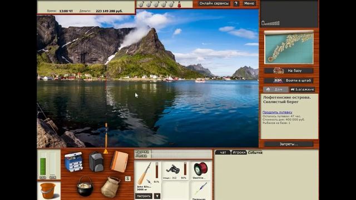The image size is (356, 200).
Task: Click text Осталось путевки: 47 час.
Action: 281,116
